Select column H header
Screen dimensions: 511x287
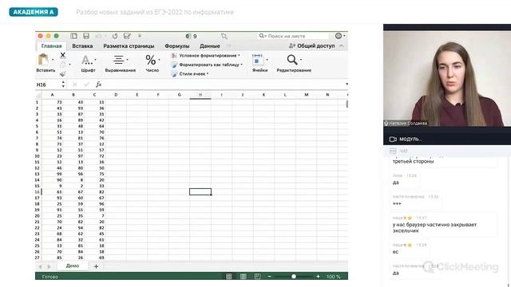tap(200, 95)
